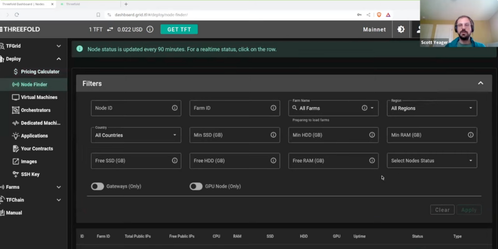Toggle the dark/light theme icon

pyautogui.click(x=401, y=29)
